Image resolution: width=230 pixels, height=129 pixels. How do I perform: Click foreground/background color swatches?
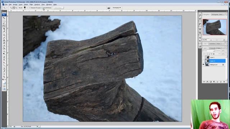(x=4, y=83)
